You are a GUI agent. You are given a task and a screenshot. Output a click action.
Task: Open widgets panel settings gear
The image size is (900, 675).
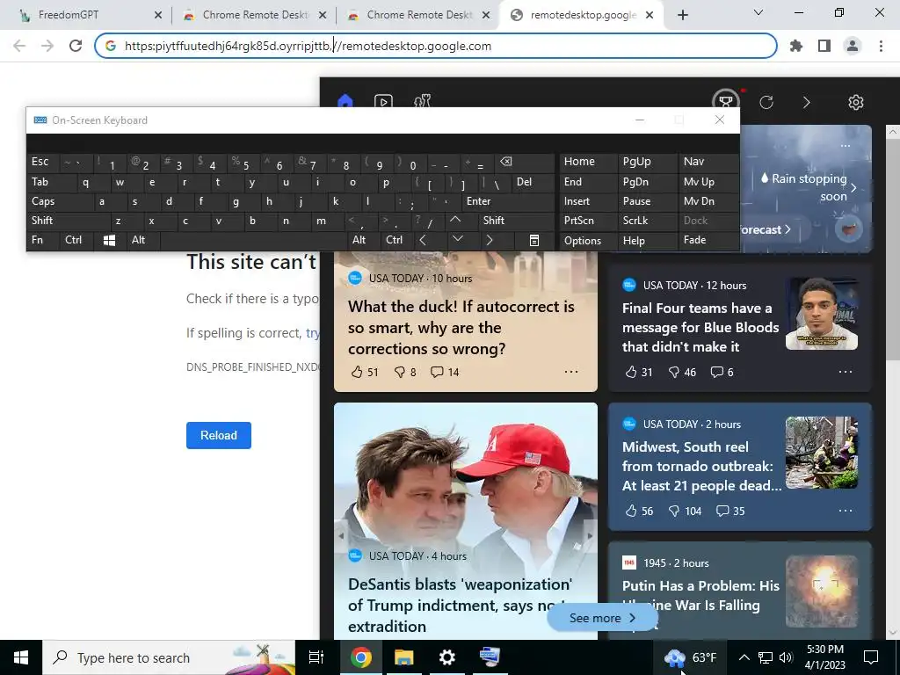[x=856, y=102]
